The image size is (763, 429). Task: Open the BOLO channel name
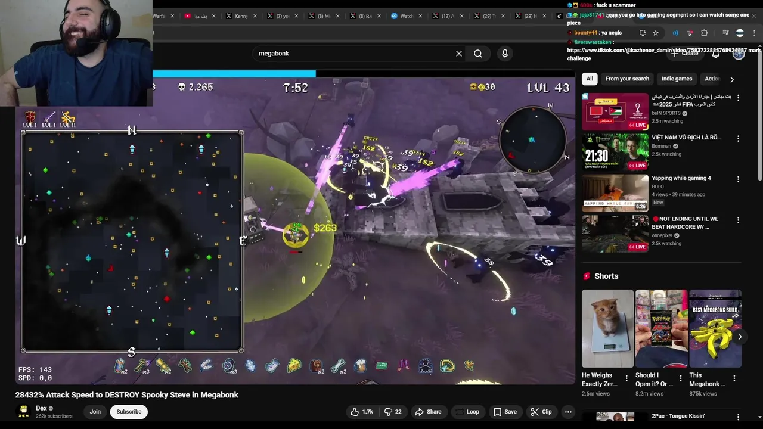657,186
